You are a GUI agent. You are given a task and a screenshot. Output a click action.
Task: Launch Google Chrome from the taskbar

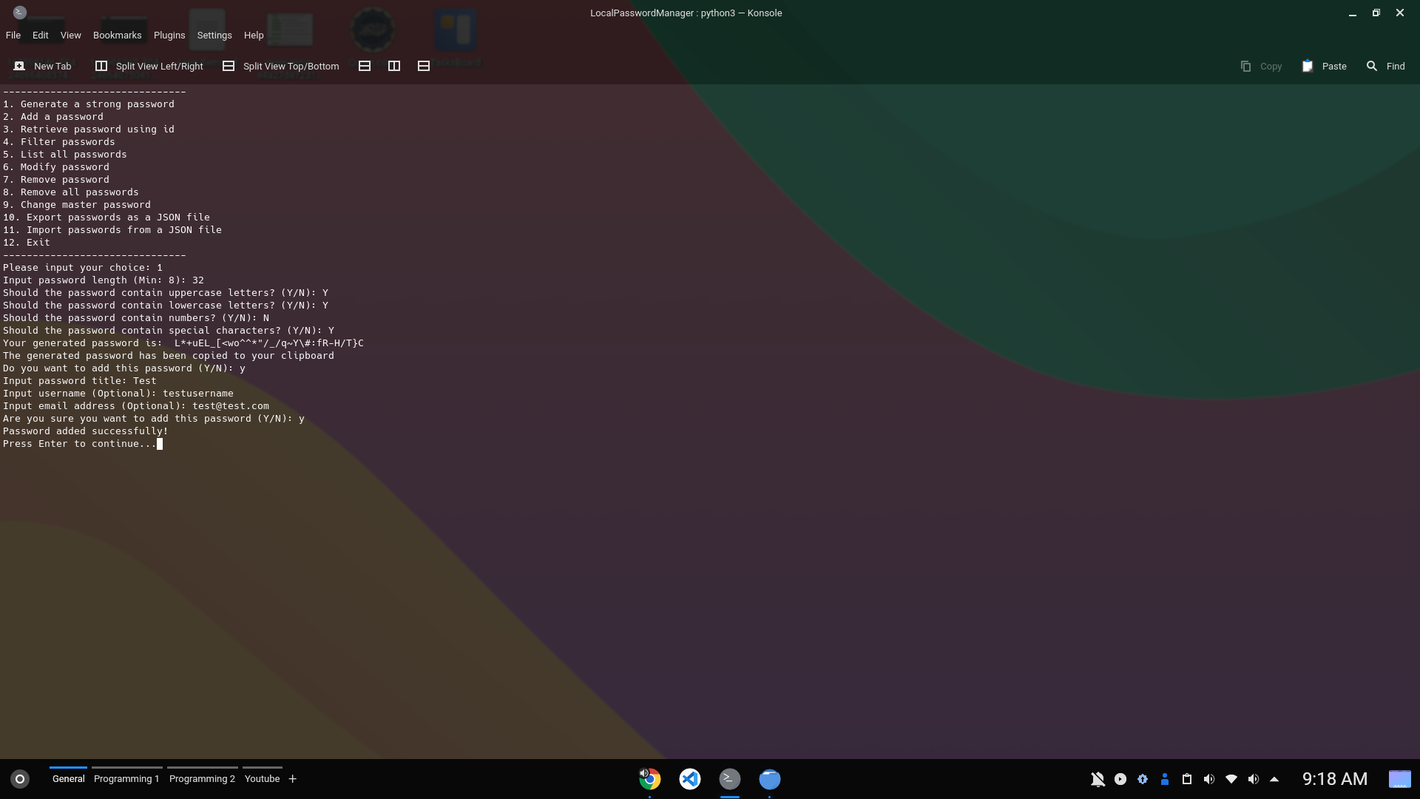coord(649,779)
